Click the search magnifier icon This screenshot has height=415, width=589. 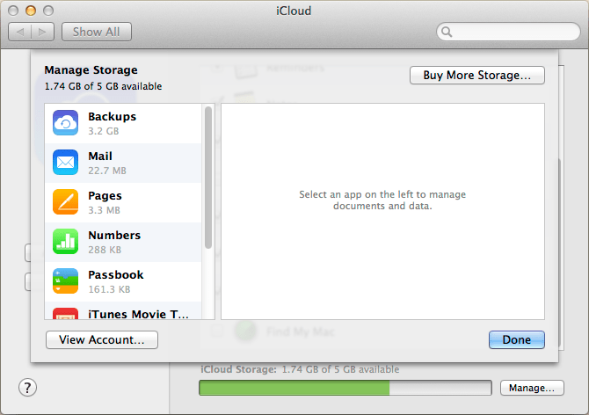(x=447, y=32)
